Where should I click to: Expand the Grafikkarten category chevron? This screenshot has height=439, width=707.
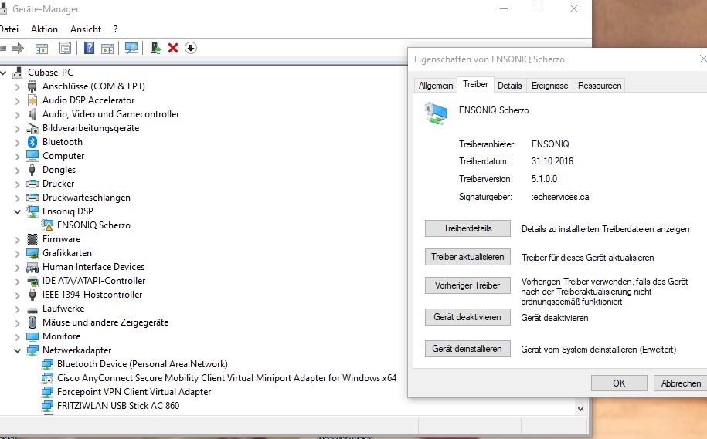tap(17, 254)
